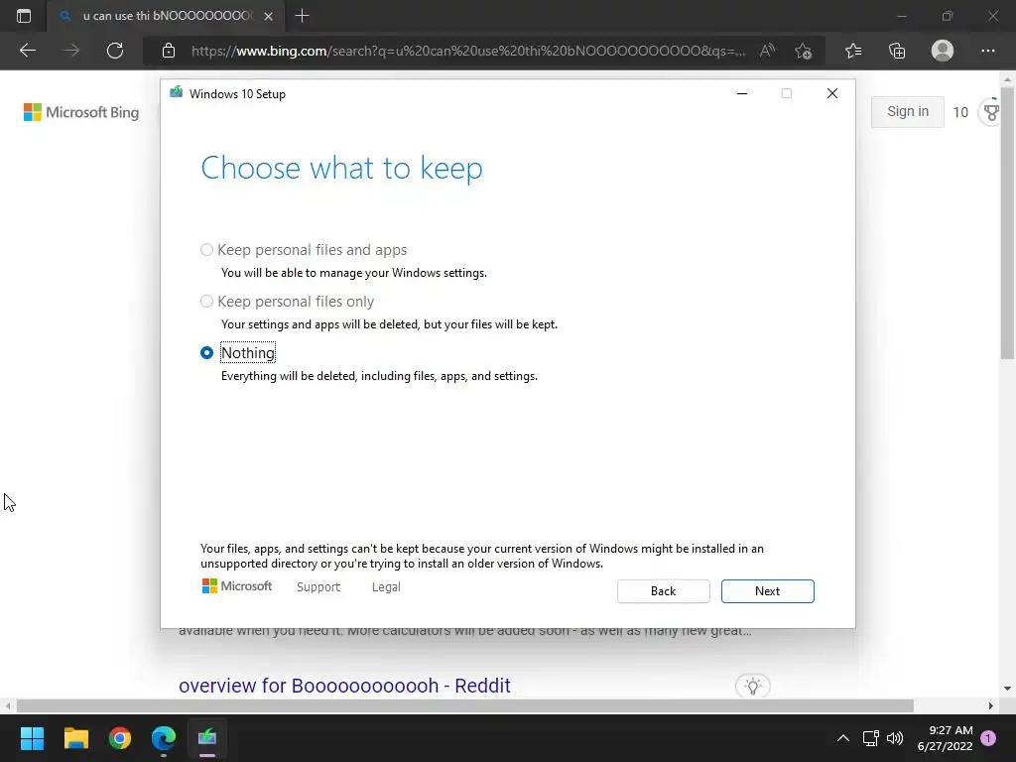Click Back in Windows 10 Setup

[x=663, y=591]
